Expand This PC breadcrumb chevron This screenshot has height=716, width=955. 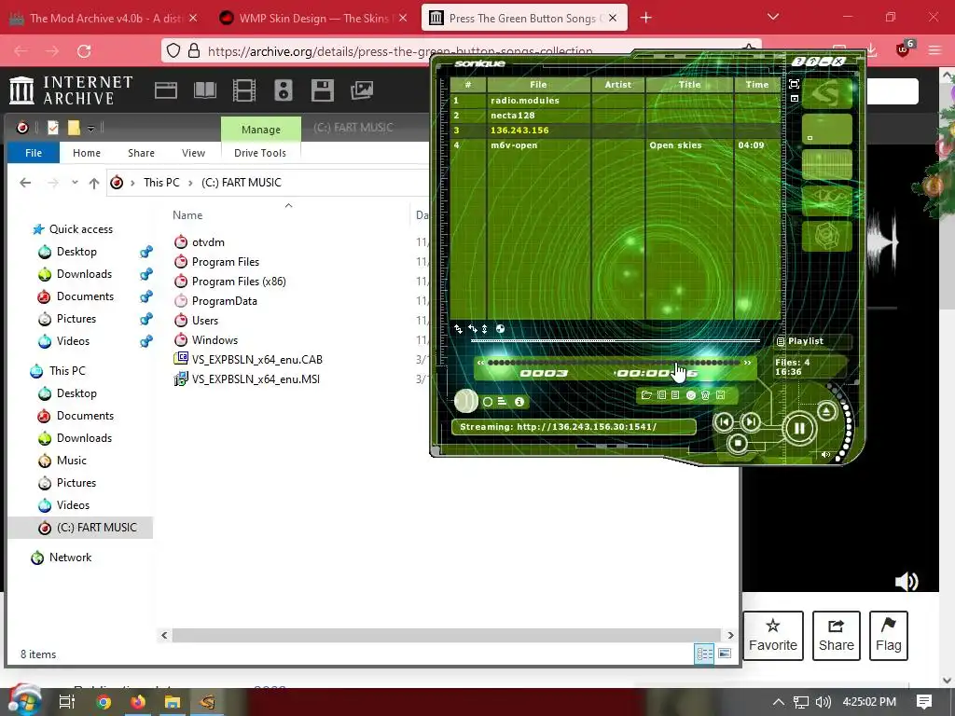190,183
